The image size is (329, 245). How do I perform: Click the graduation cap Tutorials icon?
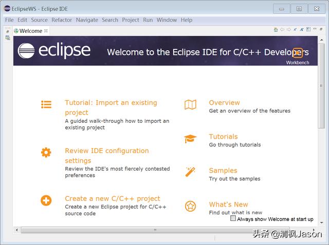pos(190,139)
